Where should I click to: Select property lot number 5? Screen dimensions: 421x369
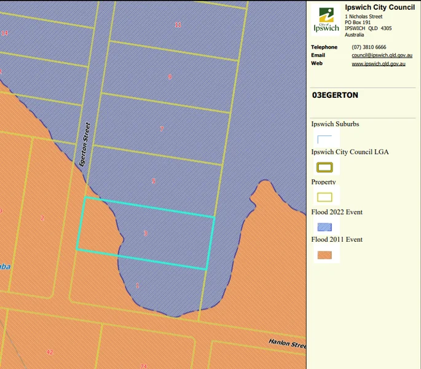[154, 181]
